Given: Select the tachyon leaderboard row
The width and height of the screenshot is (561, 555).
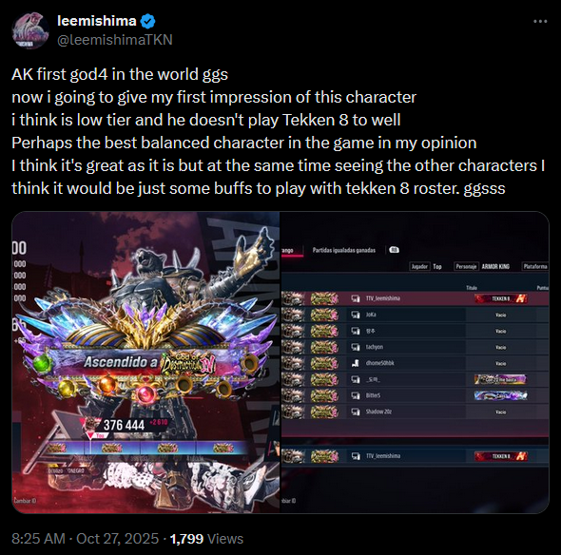Looking at the screenshot, I should tap(415, 347).
